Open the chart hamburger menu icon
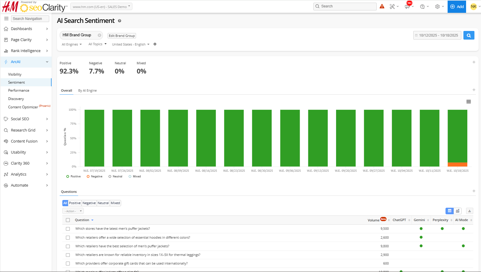The image size is (481, 272). point(468,102)
